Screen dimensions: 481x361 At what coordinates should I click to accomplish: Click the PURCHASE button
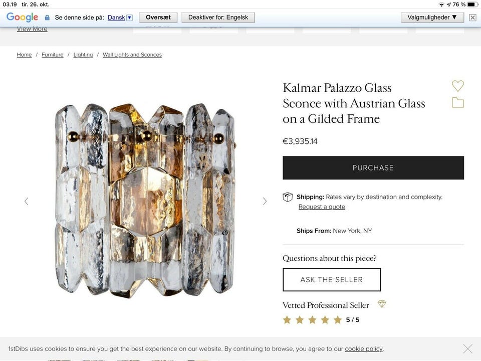[x=373, y=168]
